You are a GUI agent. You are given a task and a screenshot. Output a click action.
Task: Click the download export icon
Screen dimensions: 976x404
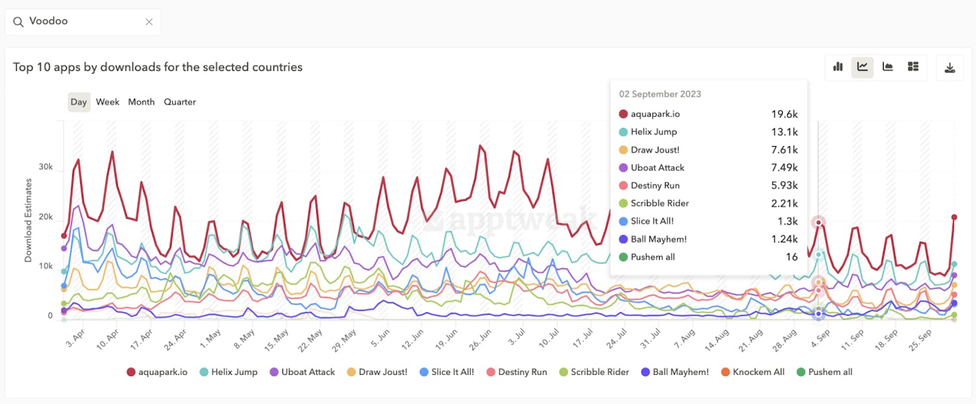pos(950,67)
